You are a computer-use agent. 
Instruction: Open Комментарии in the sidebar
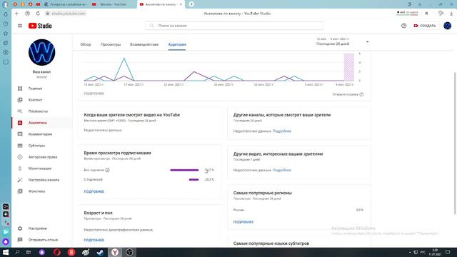(x=41, y=134)
